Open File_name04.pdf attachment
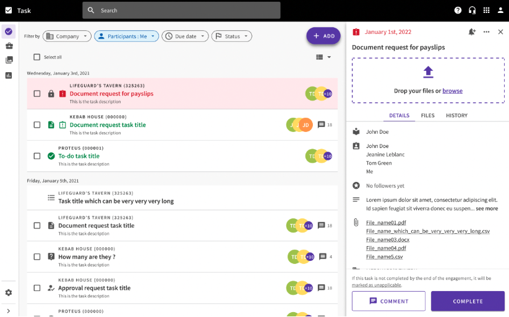This screenshot has height=317, width=509. coord(386,249)
